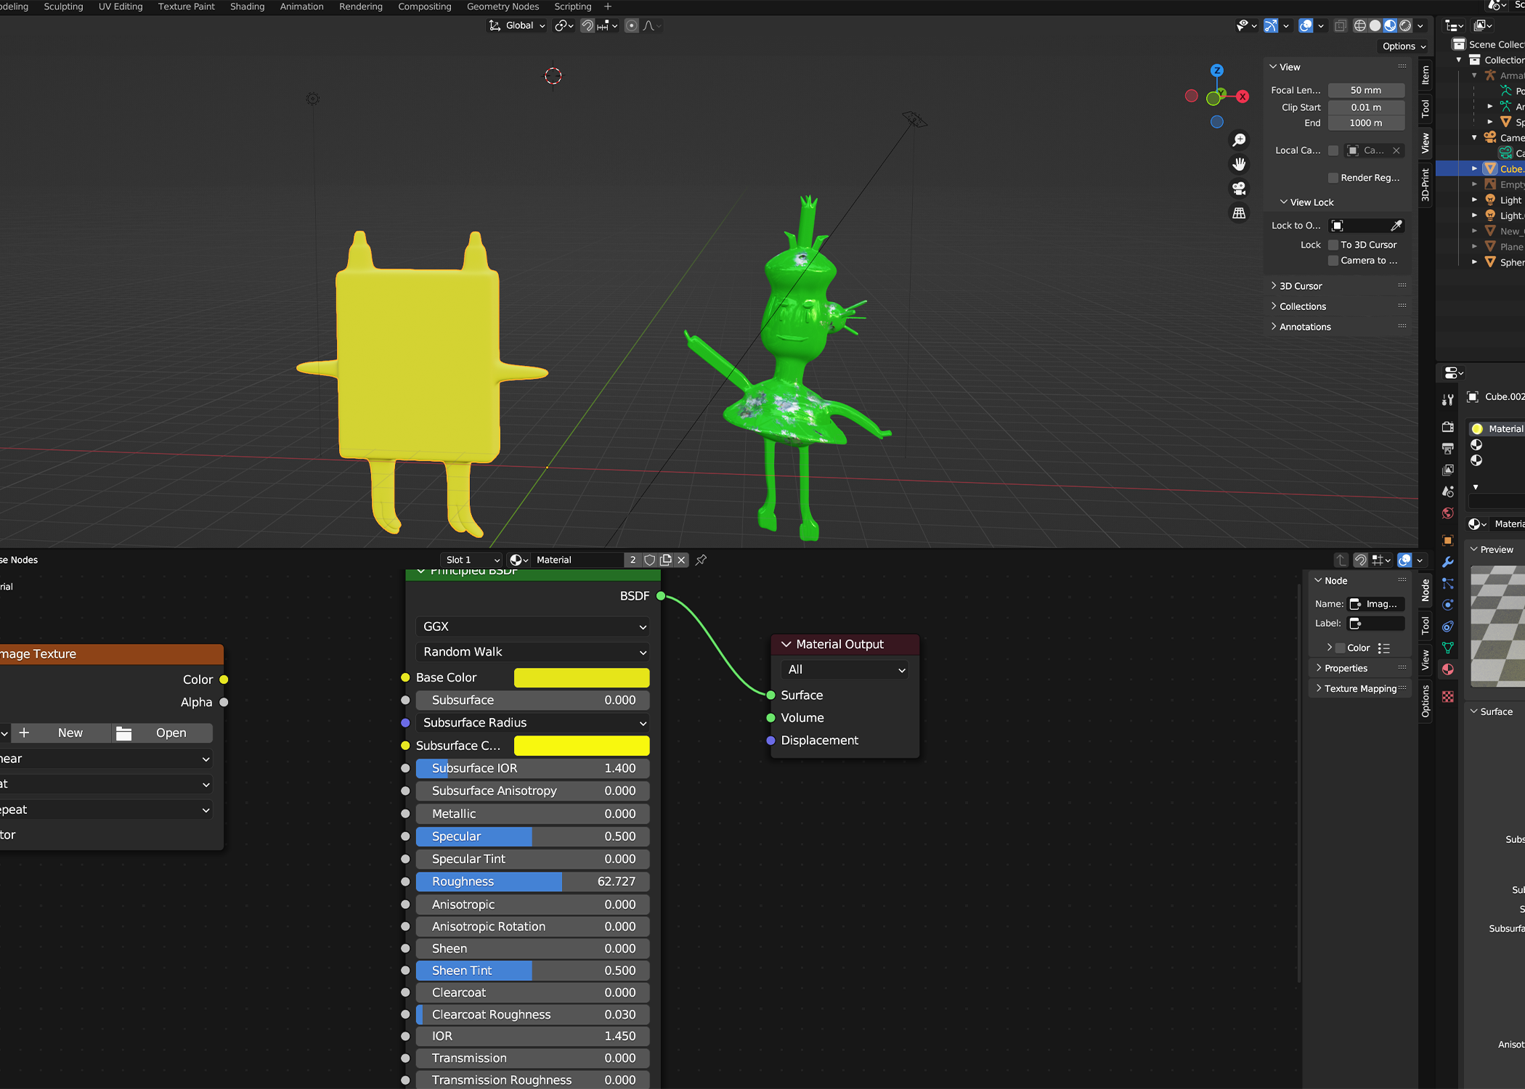The height and width of the screenshot is (1089, 1525).
Task: Click the pan hand viewport icon
Action: pyautogui.click(x=1239, y=164)
